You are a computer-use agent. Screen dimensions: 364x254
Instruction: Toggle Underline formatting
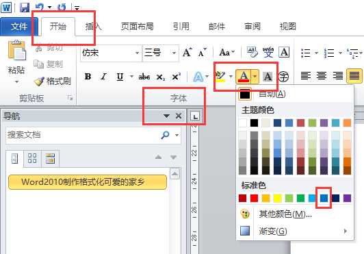pos(120,77)
